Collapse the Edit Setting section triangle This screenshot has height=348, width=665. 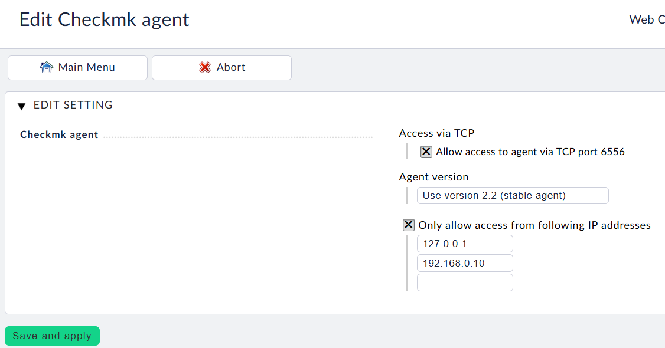pyautogui.click(x=22, y=106)
